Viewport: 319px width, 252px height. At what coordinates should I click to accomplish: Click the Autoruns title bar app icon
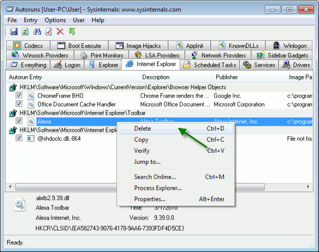9,9
